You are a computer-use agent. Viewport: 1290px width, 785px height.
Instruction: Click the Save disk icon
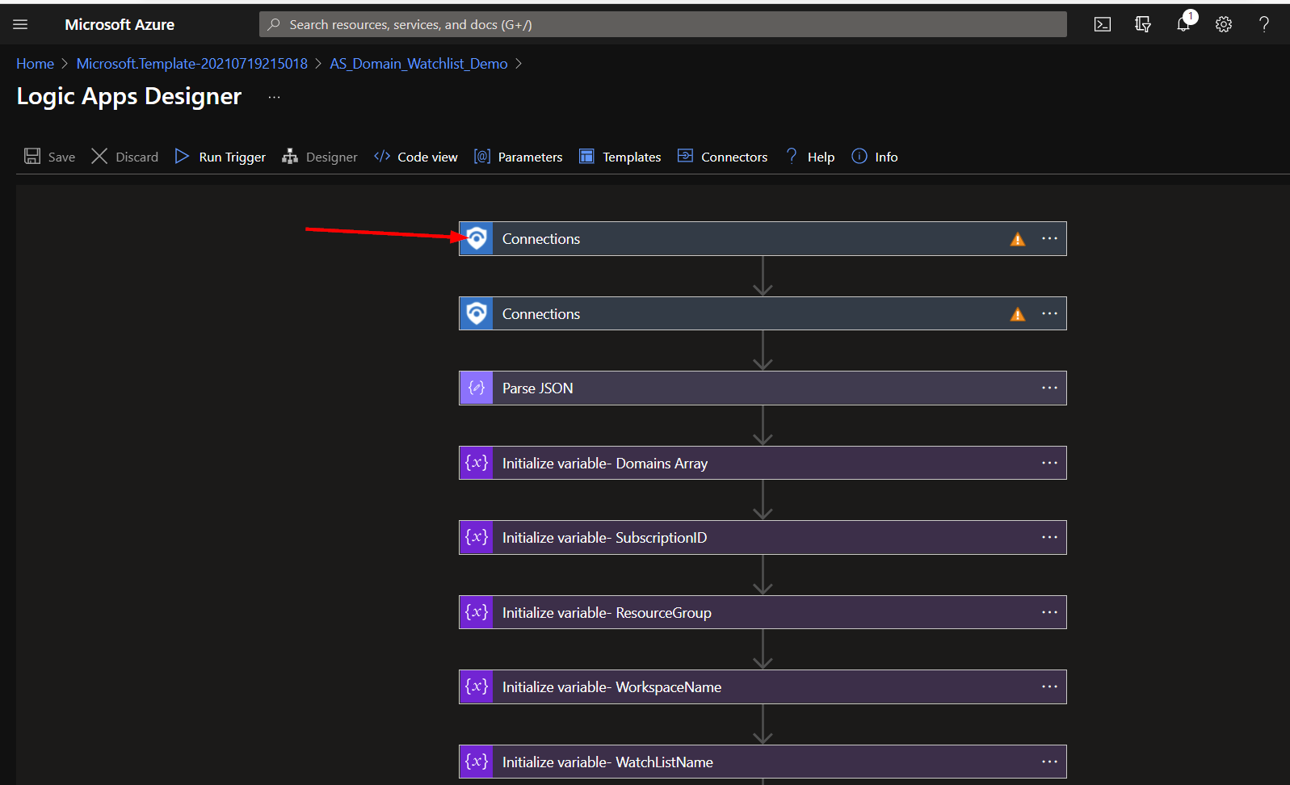pos(32,156)
